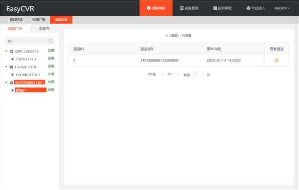Collapse the highlighted 34020000001110 device group
Image resolution: width=299 pixels, height=190 pixels.
[x=6, y=82]
